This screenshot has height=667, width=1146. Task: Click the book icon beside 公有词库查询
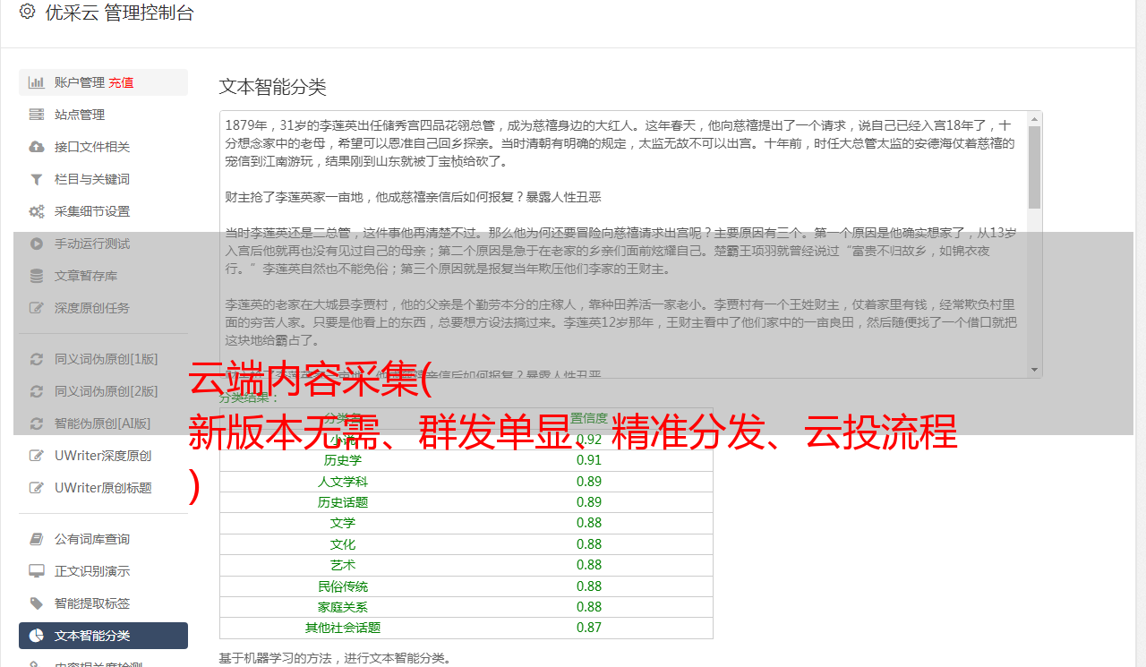click(37, 539)
